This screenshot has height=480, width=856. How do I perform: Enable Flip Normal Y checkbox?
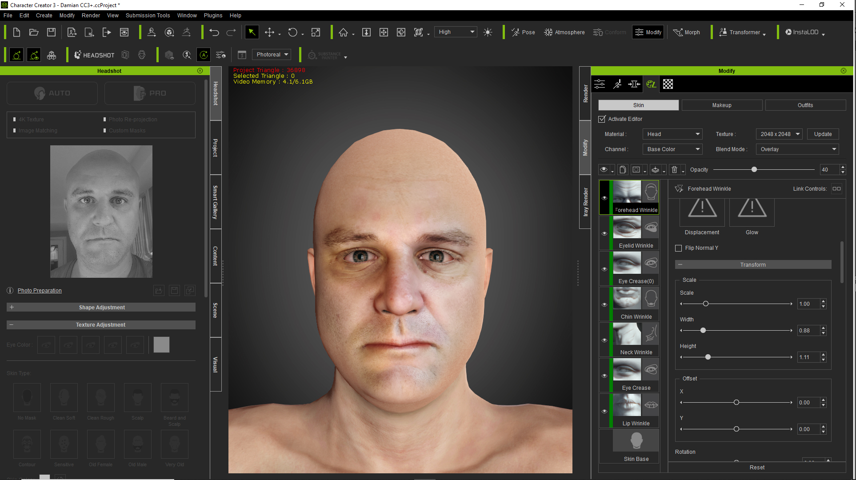pos(678,248)
